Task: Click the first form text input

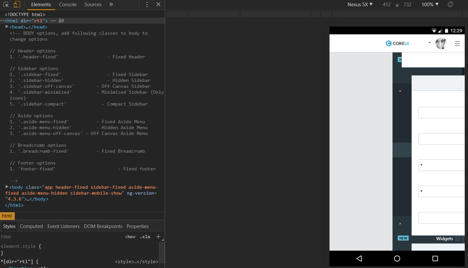Action: (441, 112)
